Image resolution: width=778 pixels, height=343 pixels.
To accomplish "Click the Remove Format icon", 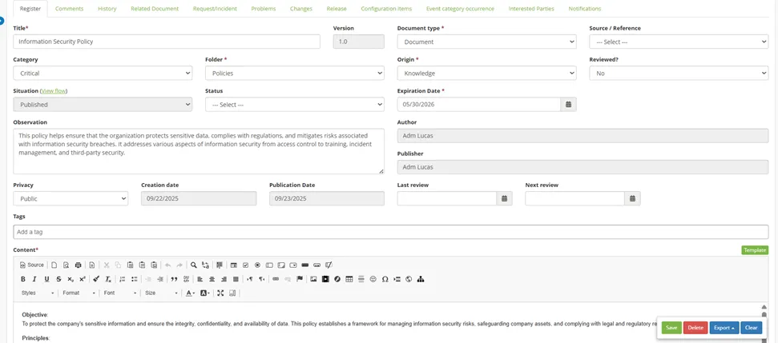I will tap(108, 279).
